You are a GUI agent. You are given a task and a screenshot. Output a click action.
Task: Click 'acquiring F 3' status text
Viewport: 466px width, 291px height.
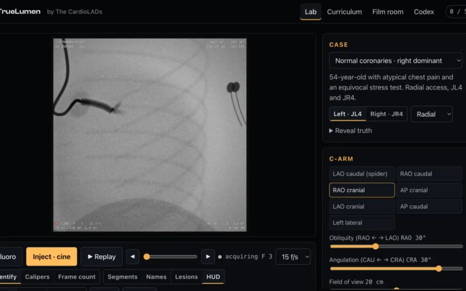click(249, 257)
